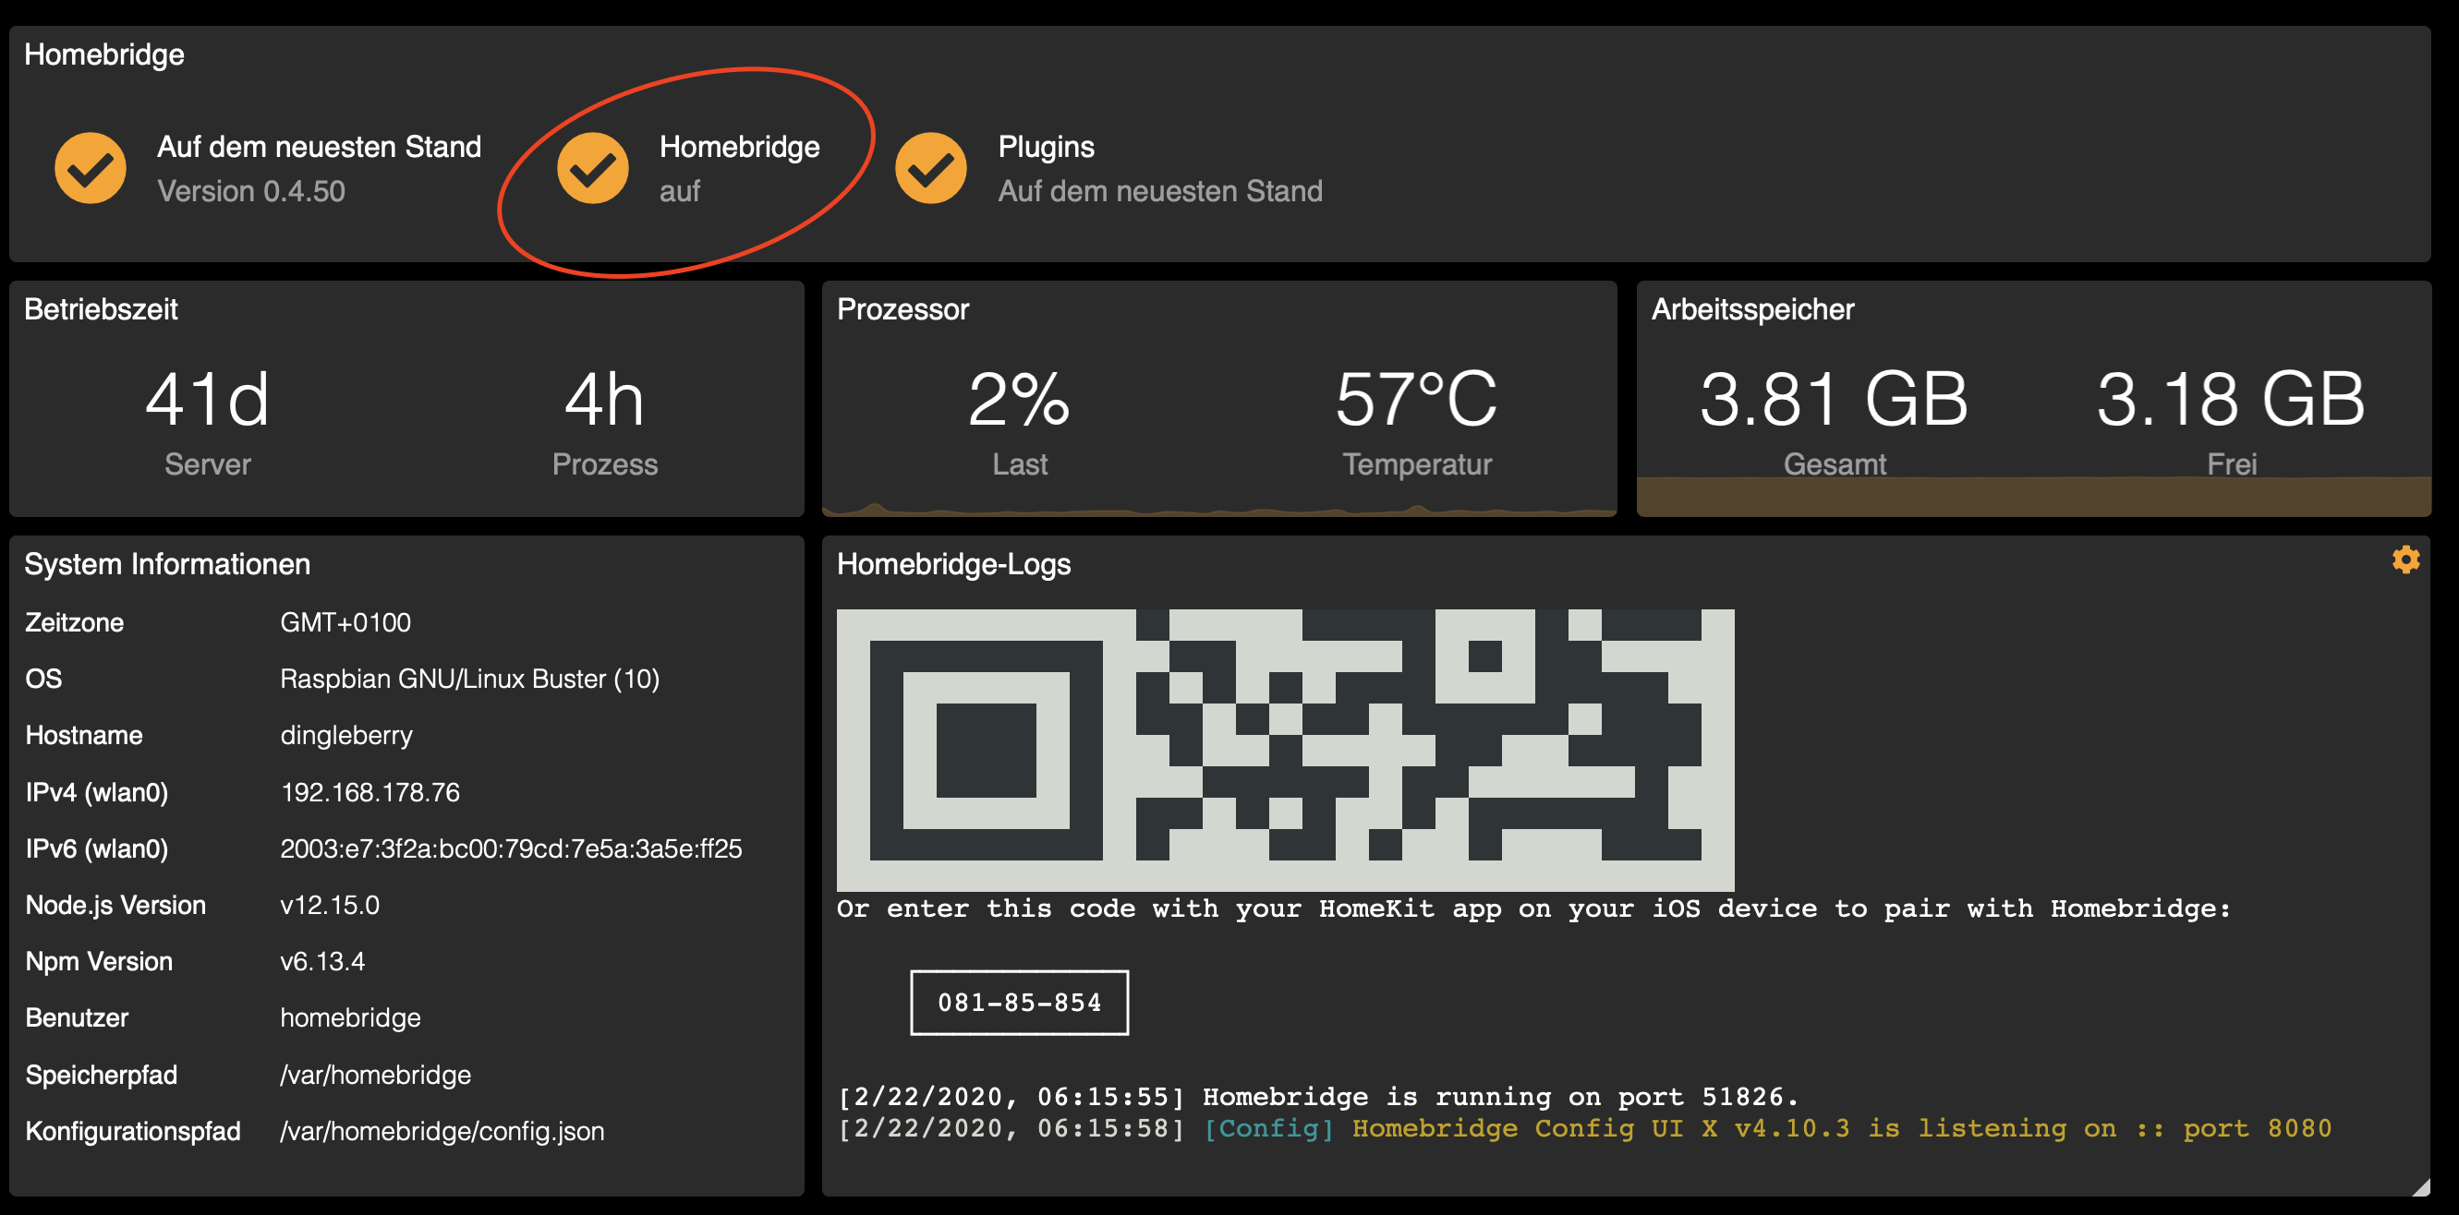Screen dimensions: 2459x1215
Task: Click the IPv4 address 192.168.178.76
Action: point(369,792)
